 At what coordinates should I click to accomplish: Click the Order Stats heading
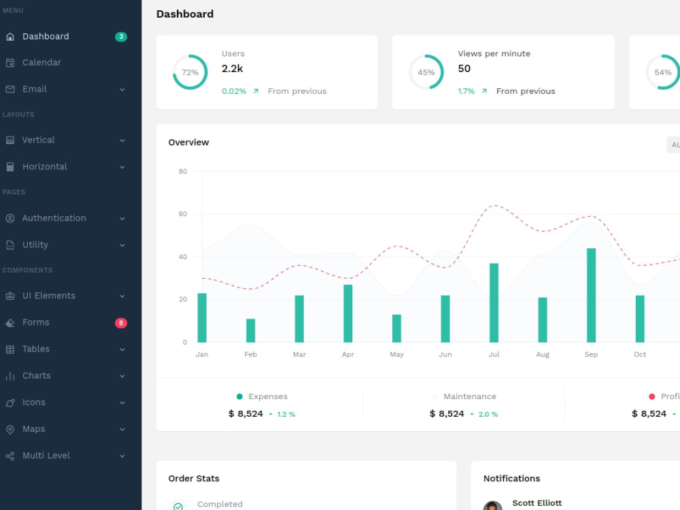(194, 479)
